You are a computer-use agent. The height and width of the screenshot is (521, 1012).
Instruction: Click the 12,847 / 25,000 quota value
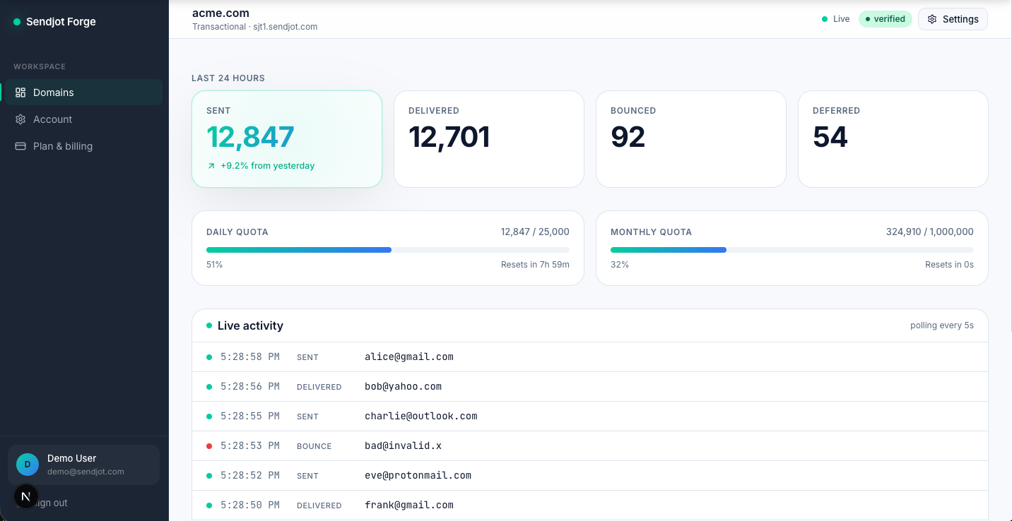pos(535,232)
